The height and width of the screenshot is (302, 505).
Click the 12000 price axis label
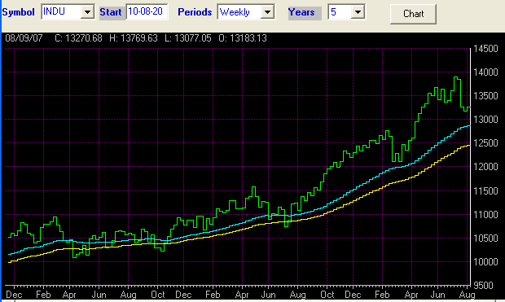[x=485, y=167]
